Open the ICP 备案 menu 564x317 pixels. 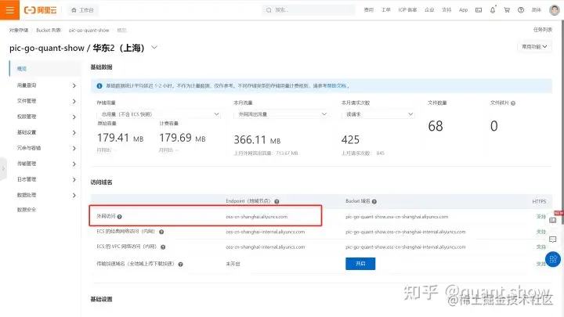pos(407,10)
